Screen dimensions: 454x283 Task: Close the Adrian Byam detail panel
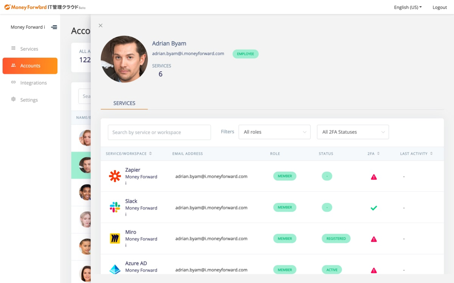(101, 25)
